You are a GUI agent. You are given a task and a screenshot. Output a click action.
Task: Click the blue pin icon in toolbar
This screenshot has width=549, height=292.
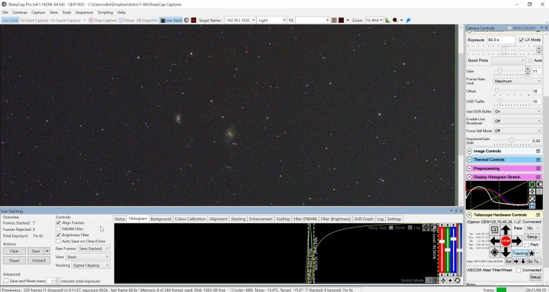click(408, 21)
